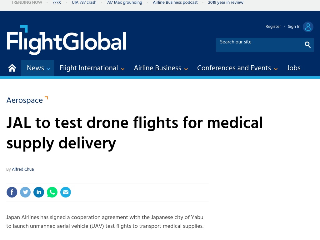Screen dimensions: 320x240
Task: Click the home icon in navigation bar
Action: click(12, 68)
